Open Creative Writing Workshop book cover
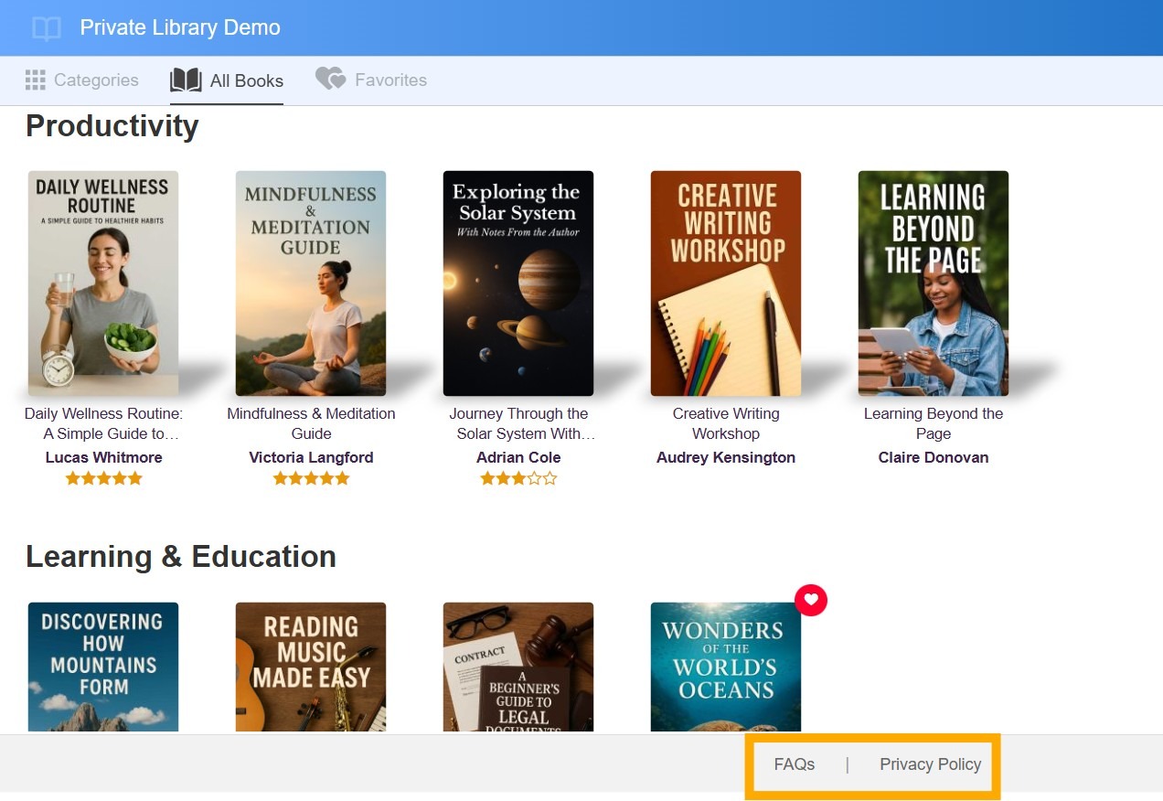This screenshot has width=1163, height=801. [x=726, y=283]
